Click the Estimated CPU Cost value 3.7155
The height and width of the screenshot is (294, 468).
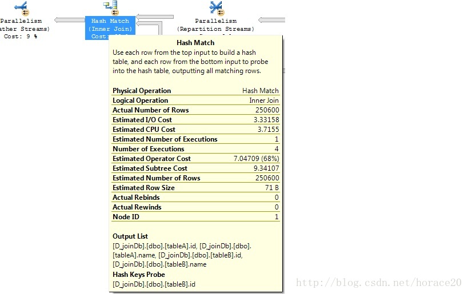pyautogui.click(x=269, y=130)
